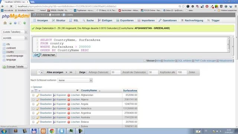
Task: Click the Aktualisieren link
Action: tap(226, 61)
